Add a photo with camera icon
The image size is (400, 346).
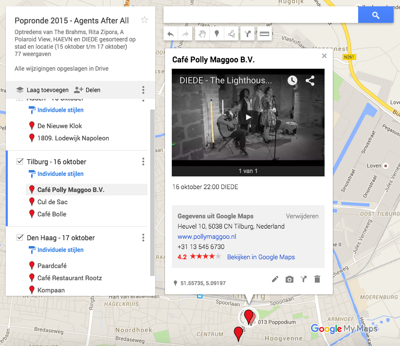(289, 279)
